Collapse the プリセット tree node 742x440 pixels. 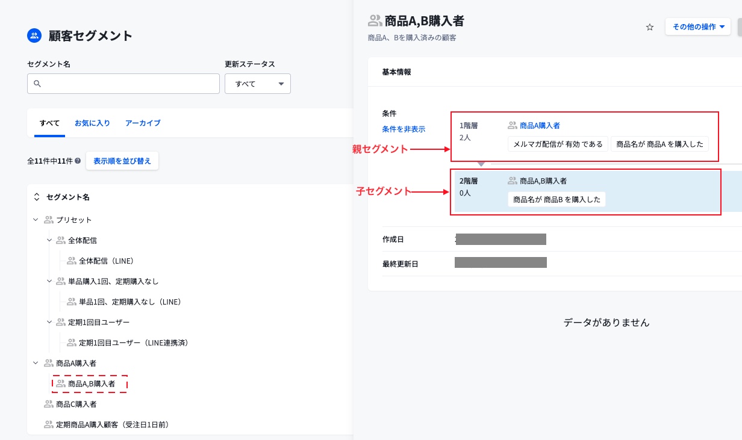[36, 220]
